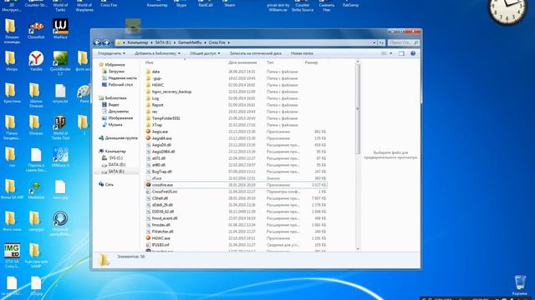535x300 pixels.
Task: Select the data folder
Action: 155,72
